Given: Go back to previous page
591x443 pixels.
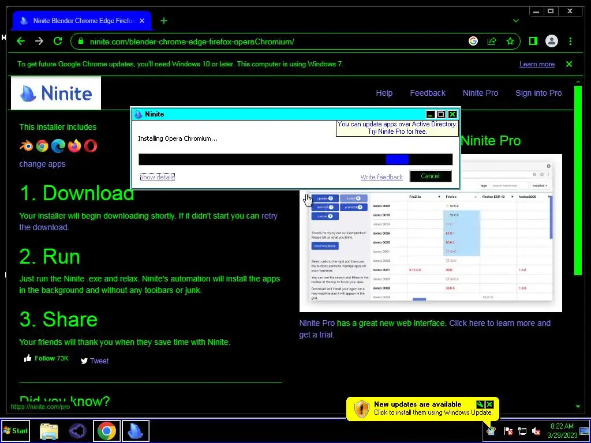Looking at the screenshot, I should pos(21,42).
